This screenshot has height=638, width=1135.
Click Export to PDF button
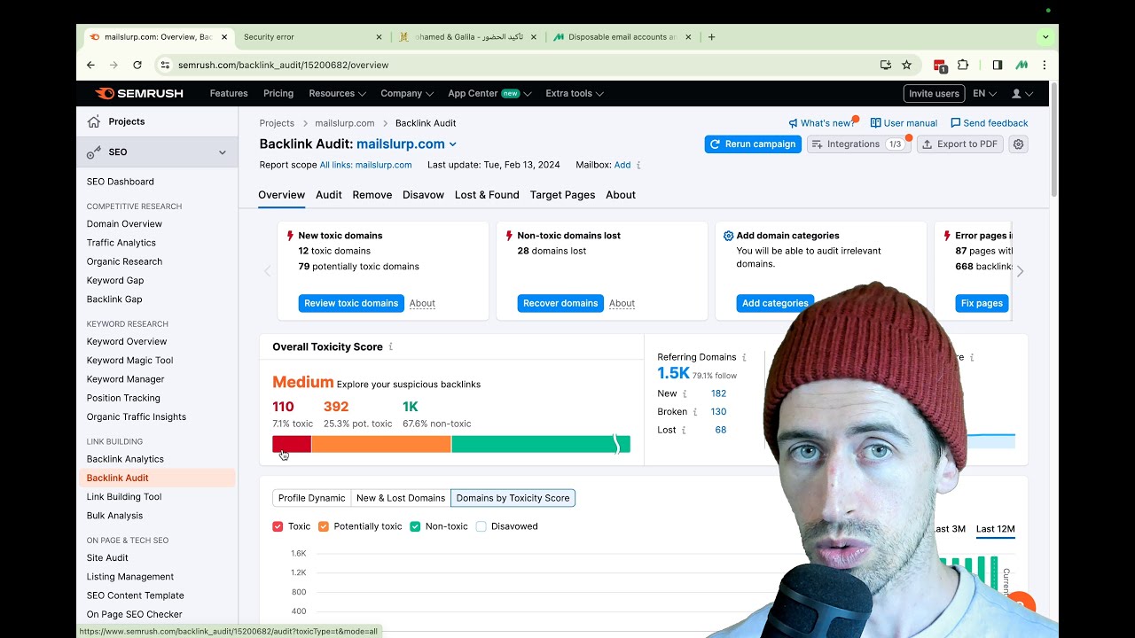pyautogui.click(x=959, y=144)
